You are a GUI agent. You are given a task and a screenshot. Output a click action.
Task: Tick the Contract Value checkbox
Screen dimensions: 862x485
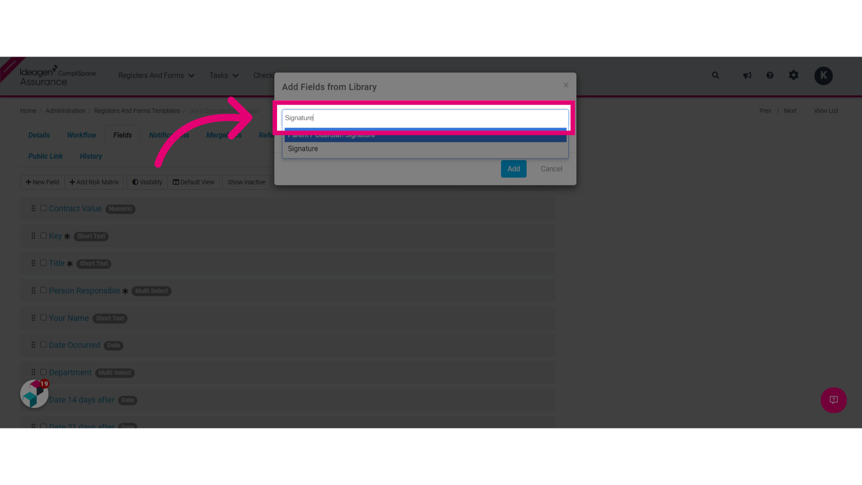tap(44, 208)
